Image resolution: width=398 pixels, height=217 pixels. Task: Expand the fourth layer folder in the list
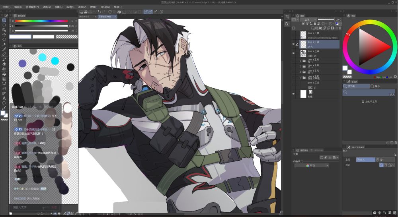[301, 77]
